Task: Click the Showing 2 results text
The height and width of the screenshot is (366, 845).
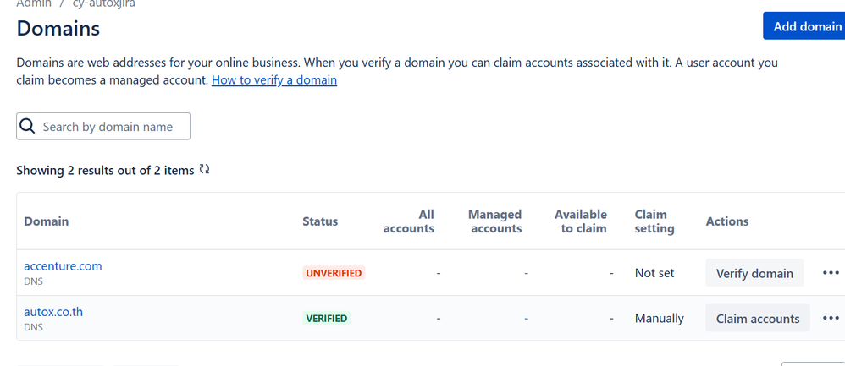Action: (105, 171)
